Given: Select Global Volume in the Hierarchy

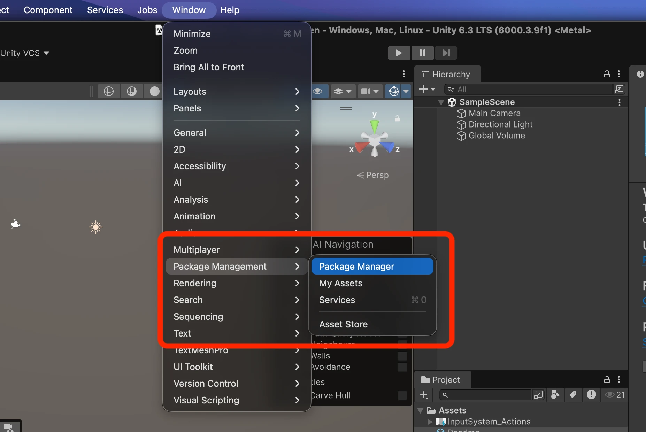Looking at the screenshot, I should 491,136.
